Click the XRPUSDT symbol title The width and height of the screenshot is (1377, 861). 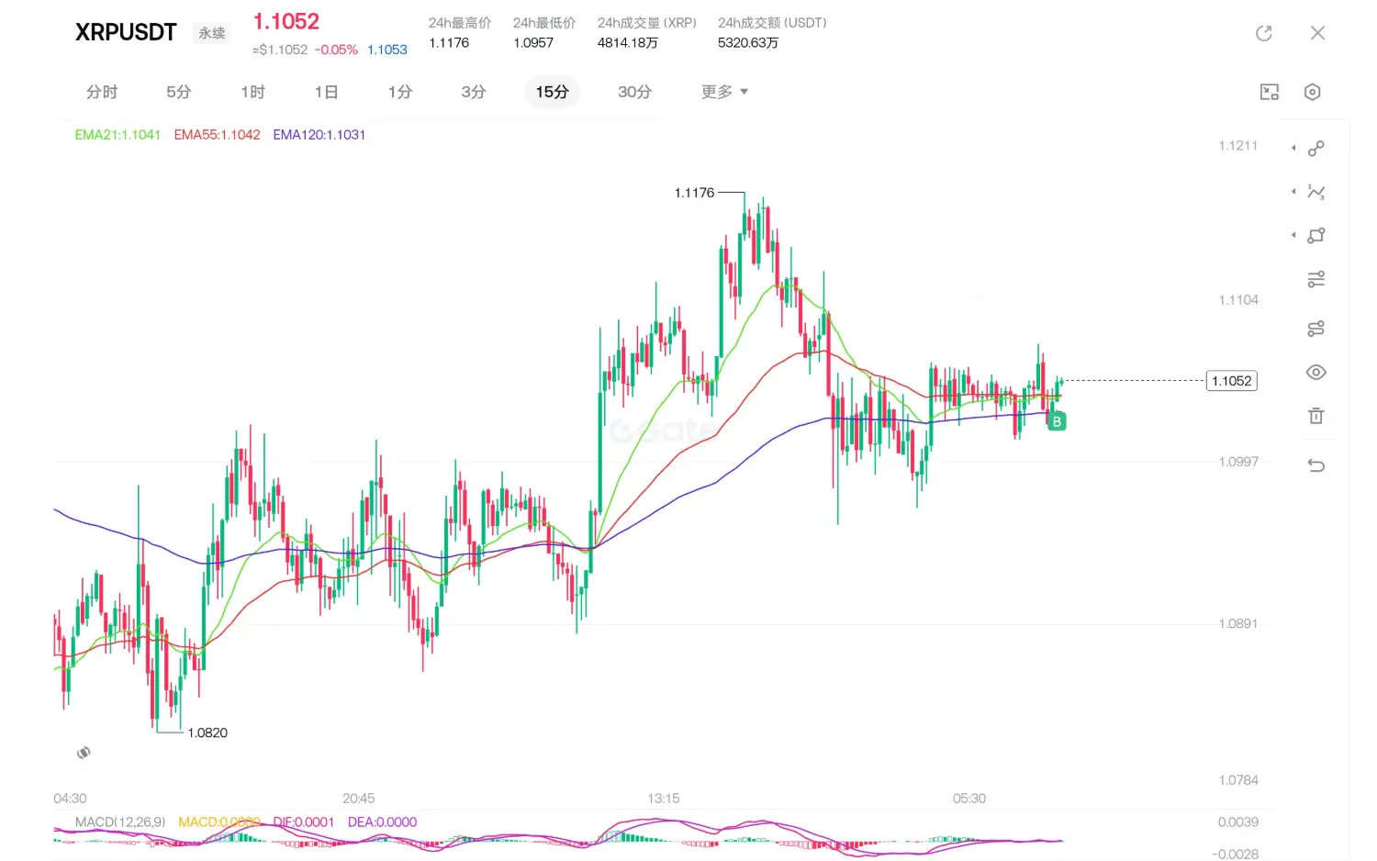pos(126,32)
